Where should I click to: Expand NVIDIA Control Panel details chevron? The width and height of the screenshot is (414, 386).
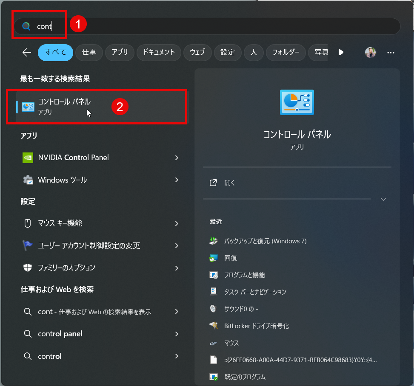pyautogui.click(x=177, y=158)
